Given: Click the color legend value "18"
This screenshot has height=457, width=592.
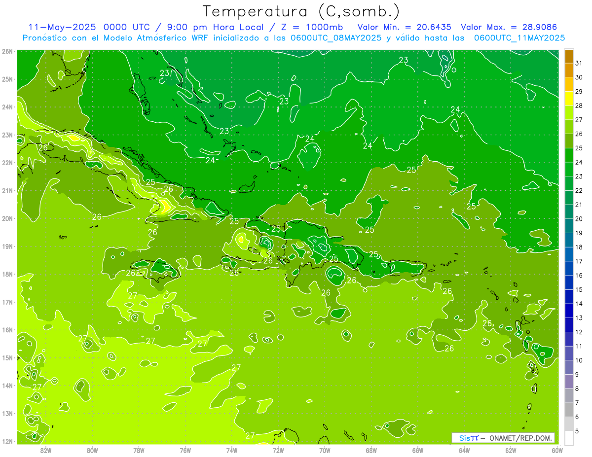Looking at the screenshot, I should click(x=579, y=247).
